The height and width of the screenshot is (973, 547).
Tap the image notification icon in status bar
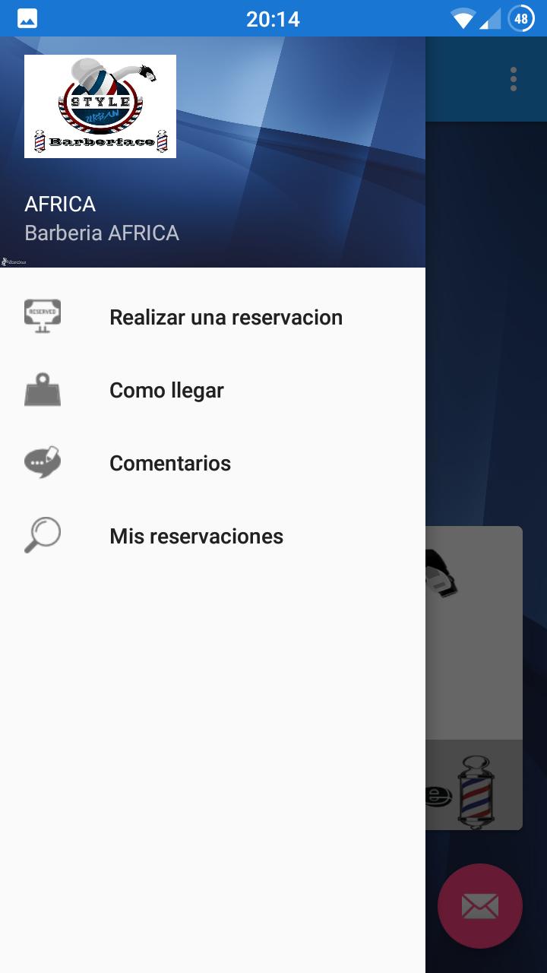[x=27, y=18]
